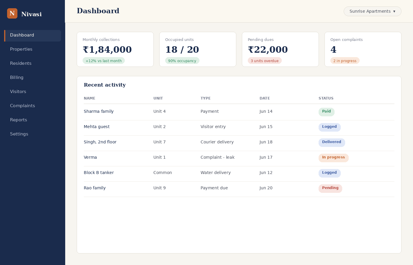Select the Mehta guest entry

(x=96, y=127)
